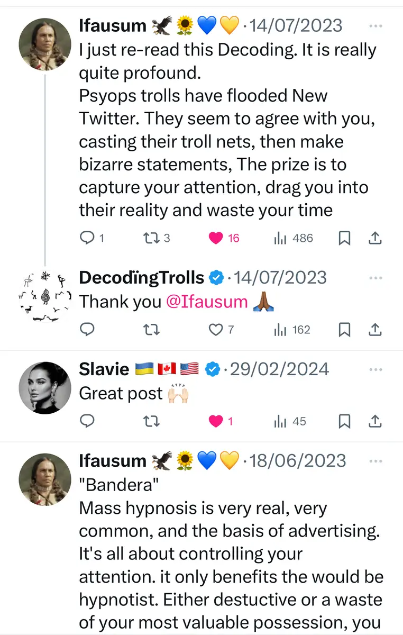
Task: Open more options on Ifausum's Bandera post
Action: (x=375, y=461)
